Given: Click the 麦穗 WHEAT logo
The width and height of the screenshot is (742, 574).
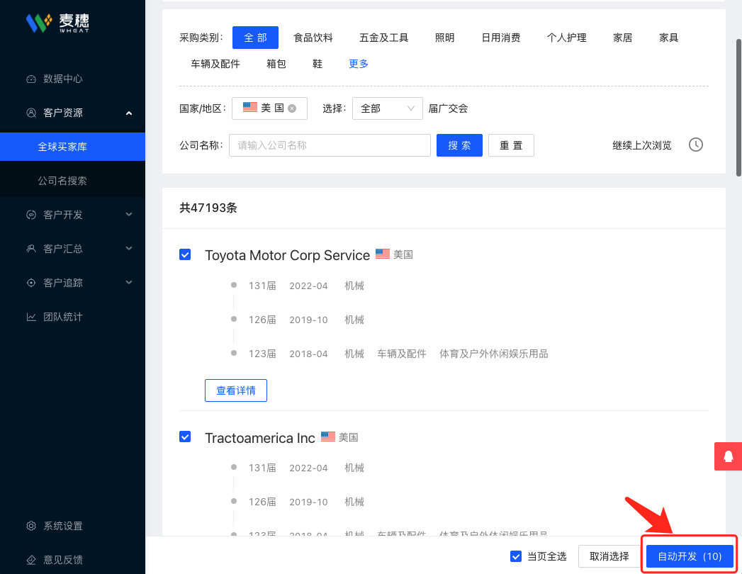Looking at the screenshot, I should (x=57, y=22).
